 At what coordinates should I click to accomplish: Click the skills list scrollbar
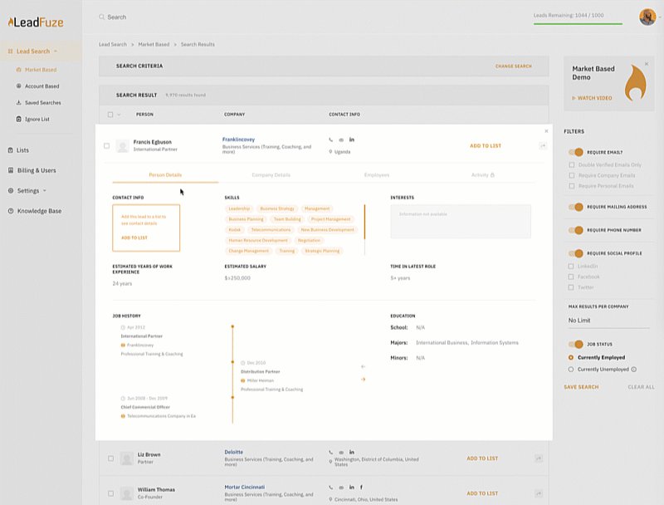coord(364,222)
